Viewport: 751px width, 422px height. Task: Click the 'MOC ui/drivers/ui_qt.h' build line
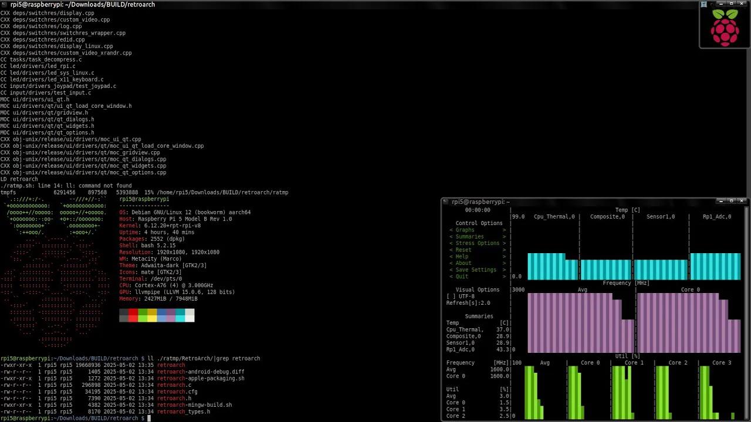[35, 100]
